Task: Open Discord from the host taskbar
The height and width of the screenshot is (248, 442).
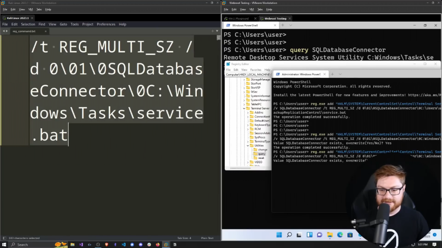Action: click(x=141, y=245)
